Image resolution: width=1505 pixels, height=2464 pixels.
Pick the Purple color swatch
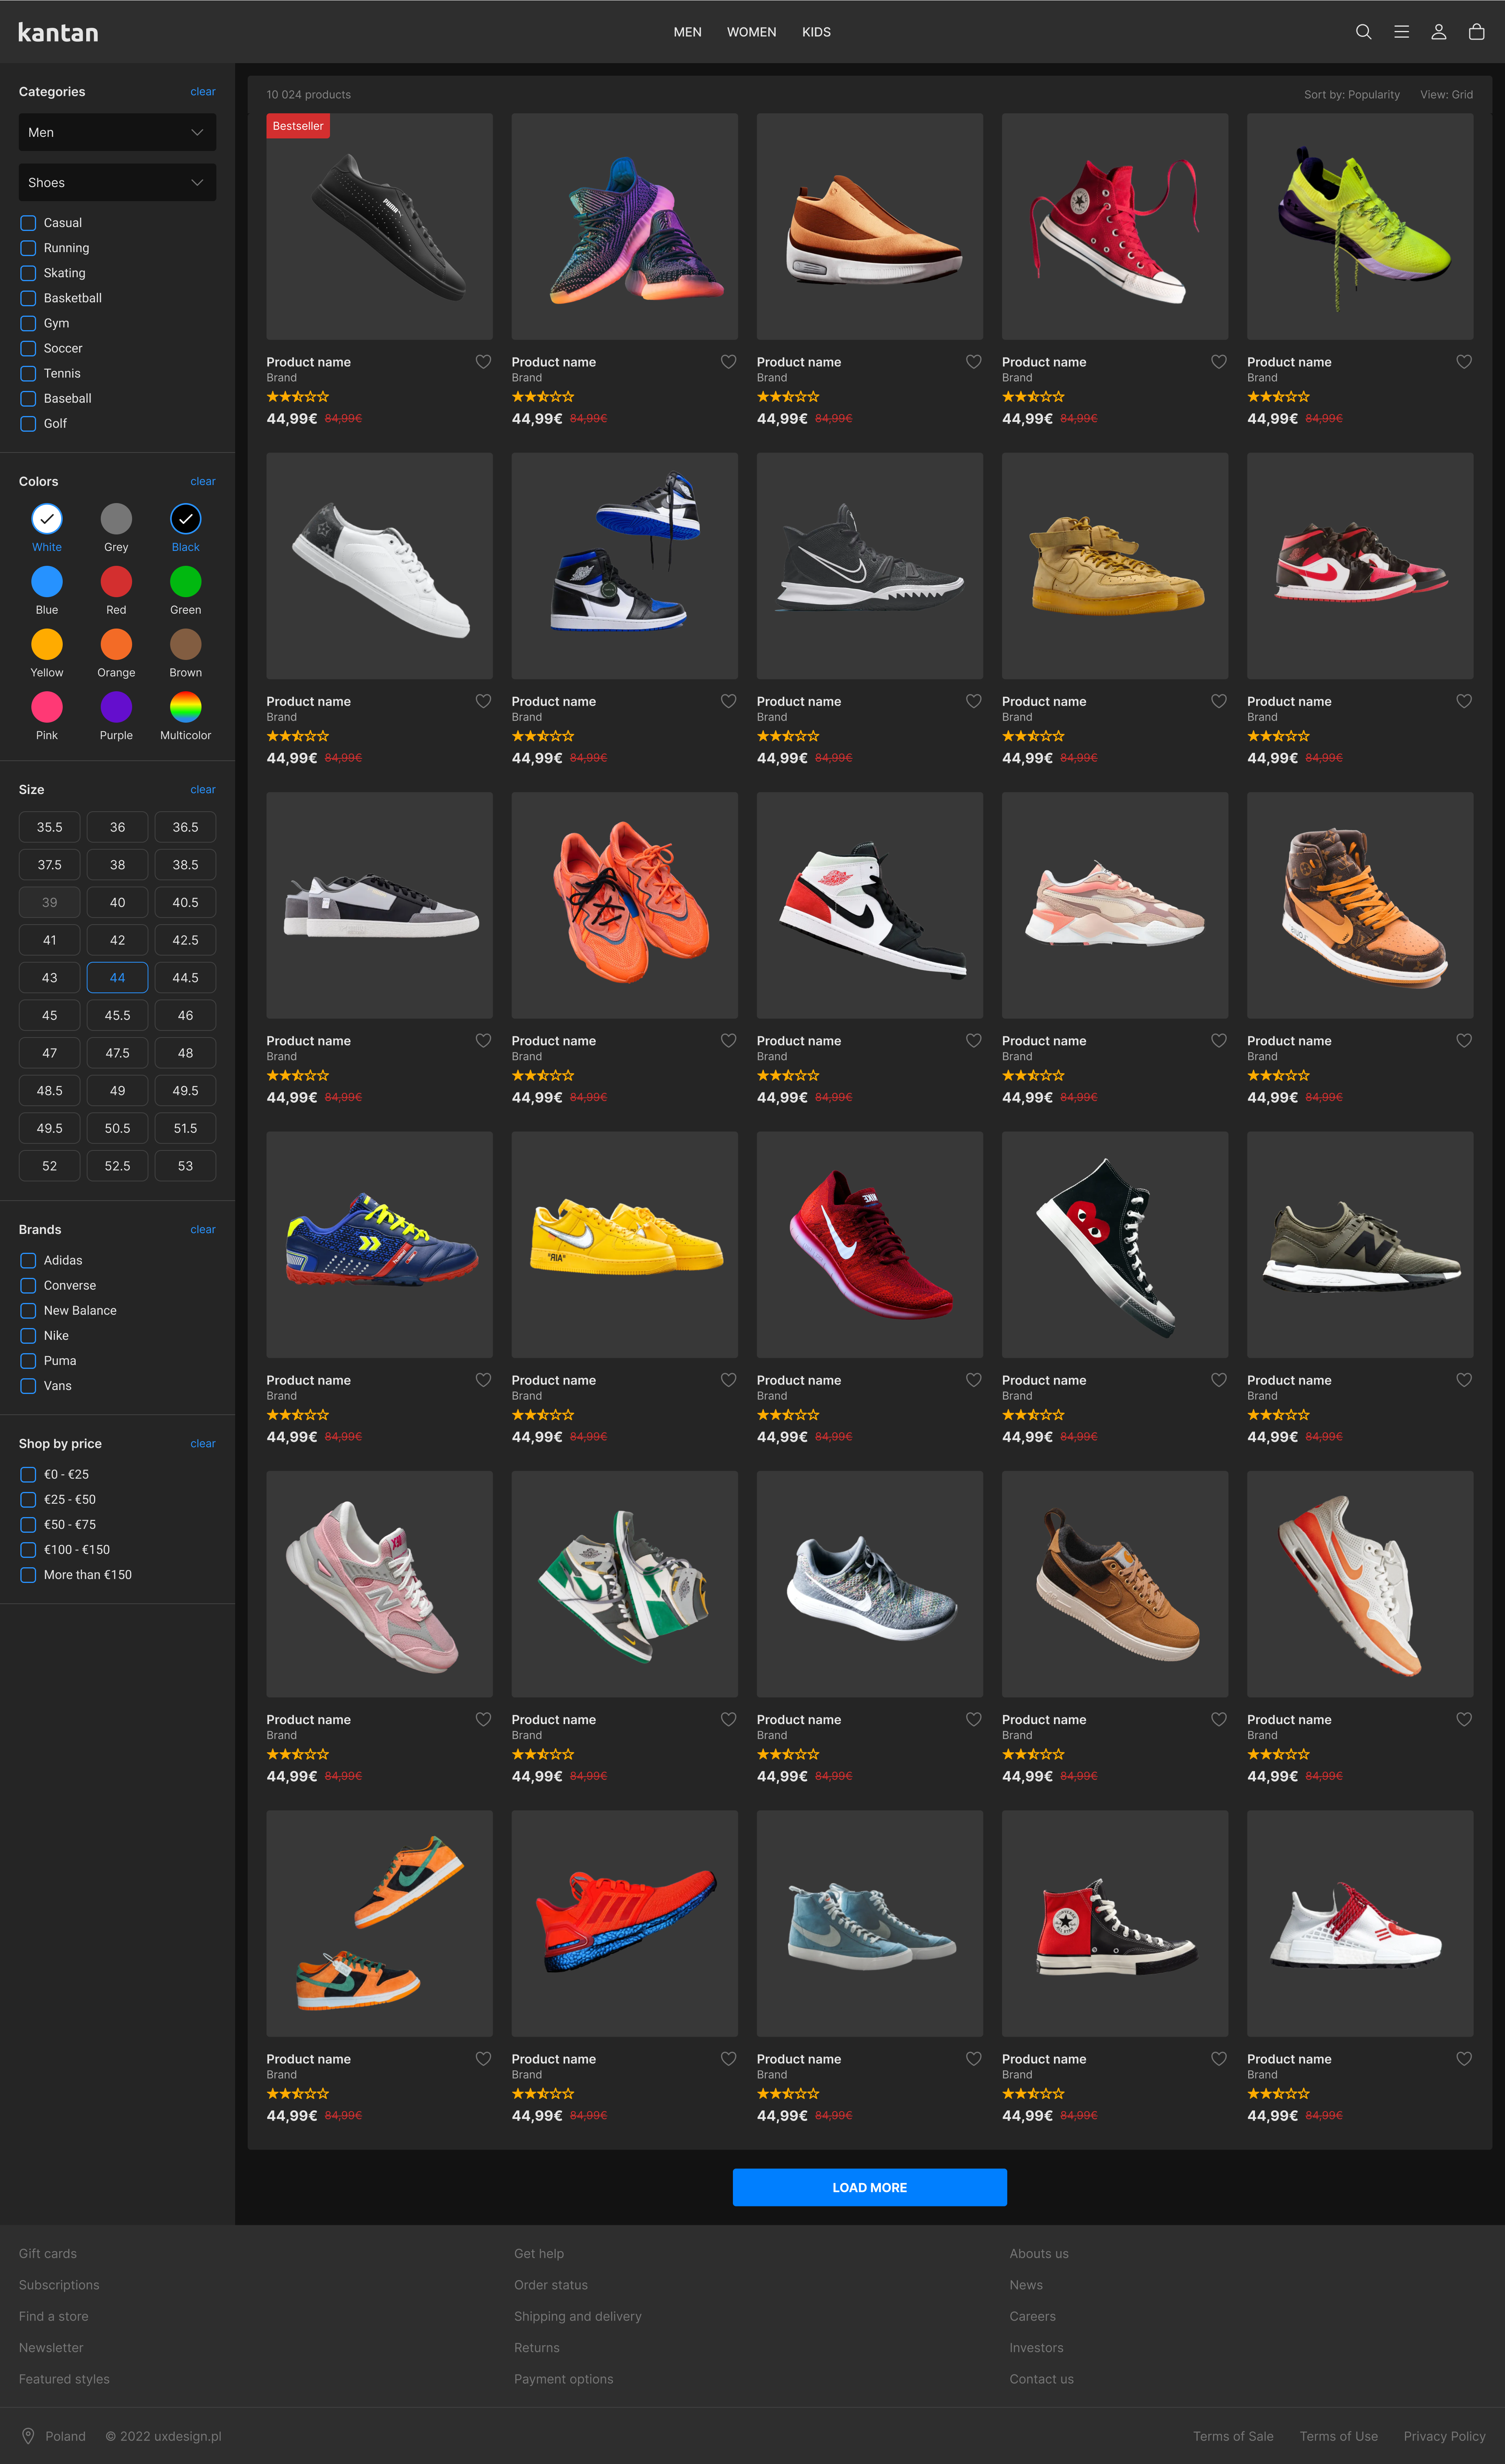116,707
